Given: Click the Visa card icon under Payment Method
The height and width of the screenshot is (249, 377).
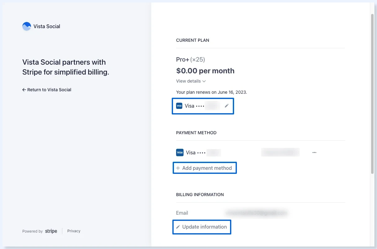Looking at the screenshot, I should click(x=180, y=152).
